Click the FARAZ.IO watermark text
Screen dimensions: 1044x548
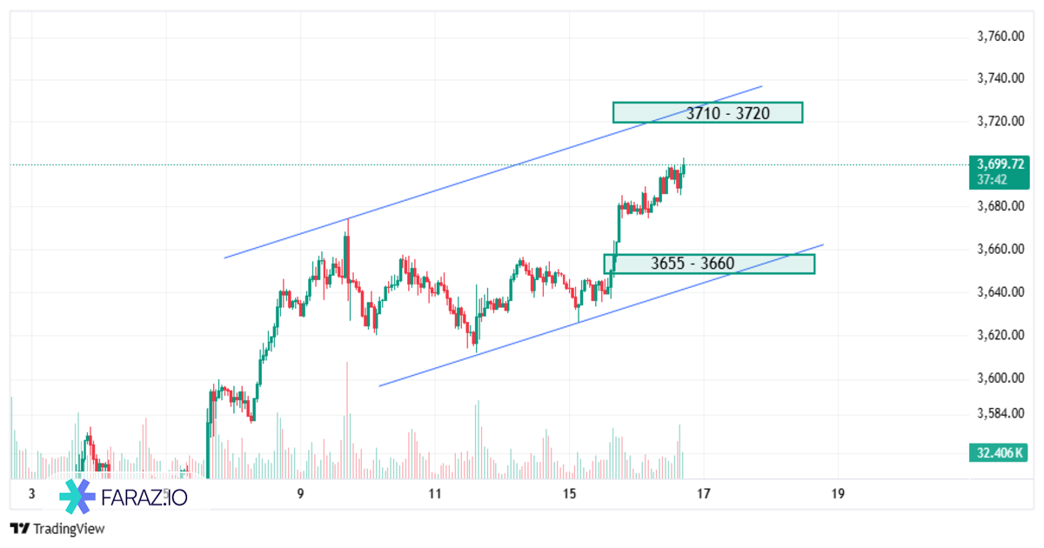(144, 498)
